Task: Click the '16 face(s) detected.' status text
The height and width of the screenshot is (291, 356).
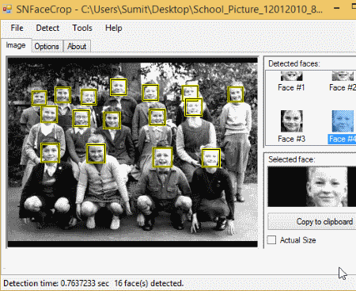Action: pyautogui.click(x=149, y=283)
